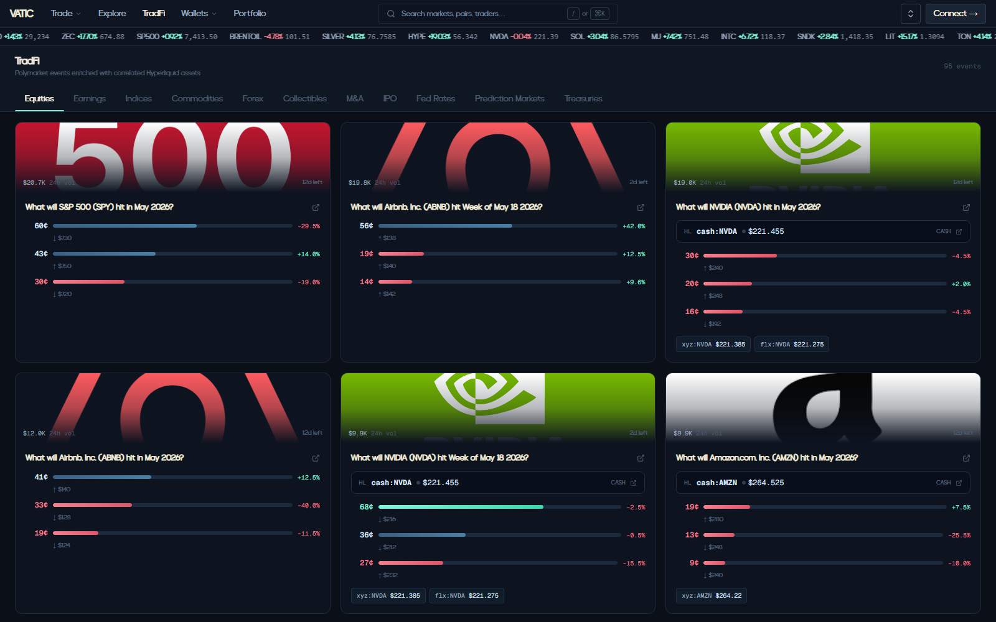Click NVIDIA weekly 68¢ green probability bar
This screenshot has width=996, height=622.
(x=500, y=507)
